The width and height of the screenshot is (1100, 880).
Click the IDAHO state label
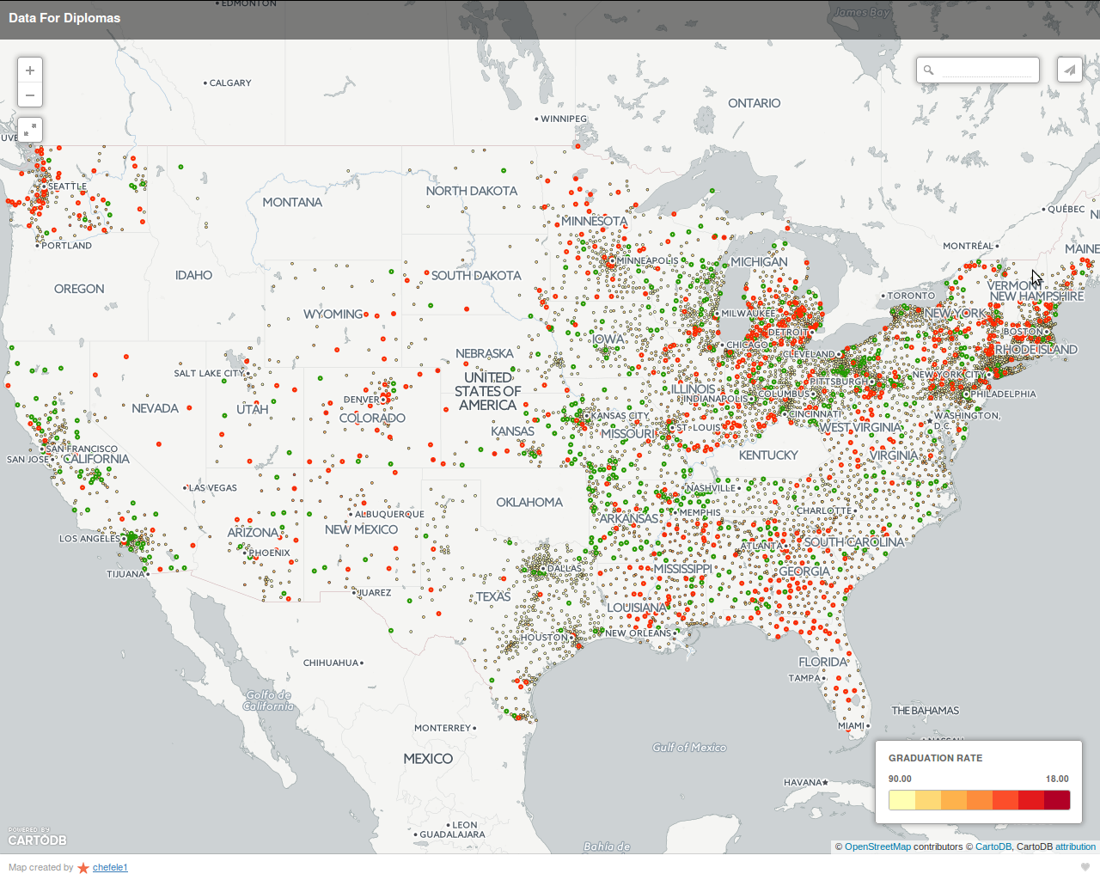point(193,276)
